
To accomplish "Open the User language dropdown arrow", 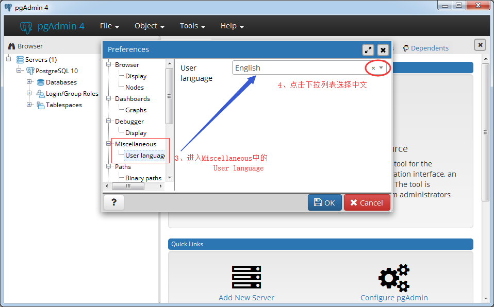I will point(381,67).
